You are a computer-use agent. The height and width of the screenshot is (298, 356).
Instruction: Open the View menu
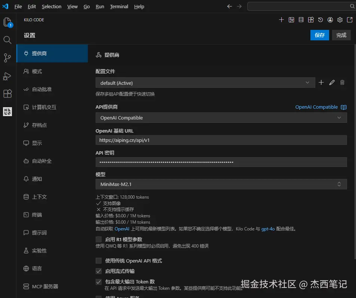pyautogui.click(x=72, y=7)
